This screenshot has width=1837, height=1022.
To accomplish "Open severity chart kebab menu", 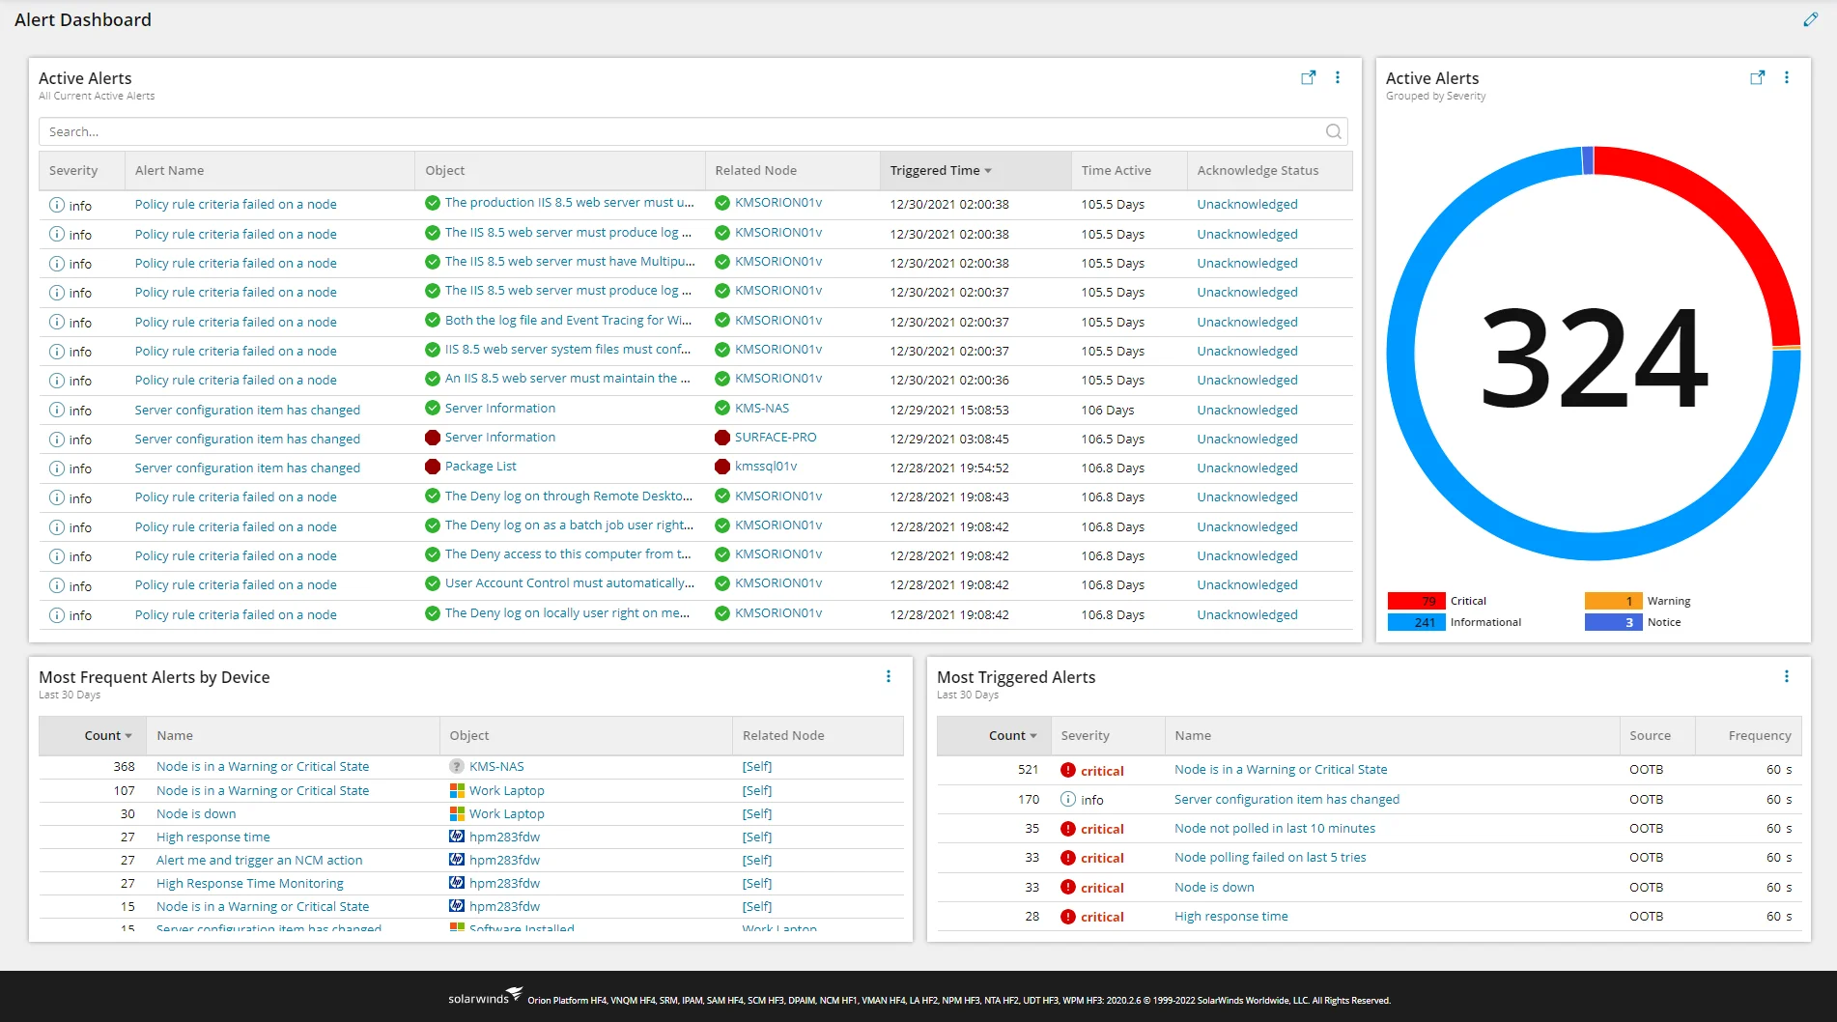I will [1787, 78].
